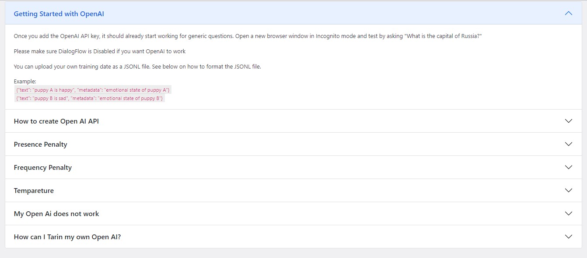Expand How to create Open AI API

coord(293,121)
